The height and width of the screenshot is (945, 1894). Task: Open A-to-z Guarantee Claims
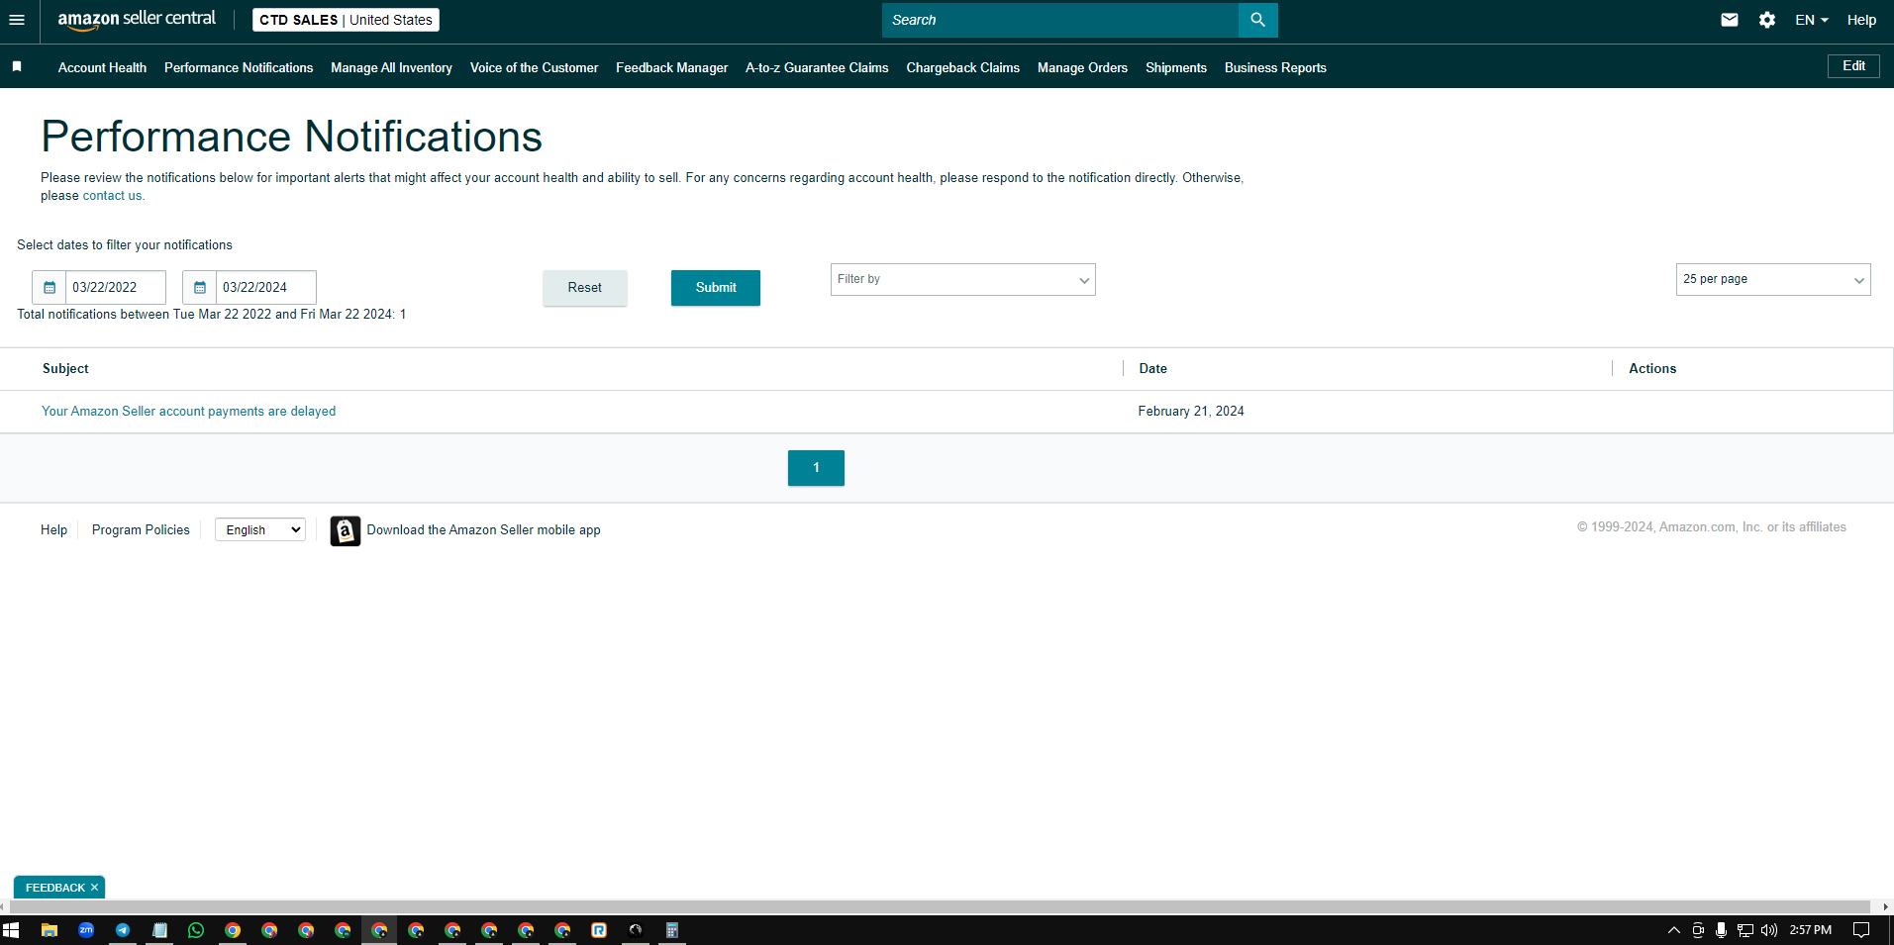click(x=817, y=67)
